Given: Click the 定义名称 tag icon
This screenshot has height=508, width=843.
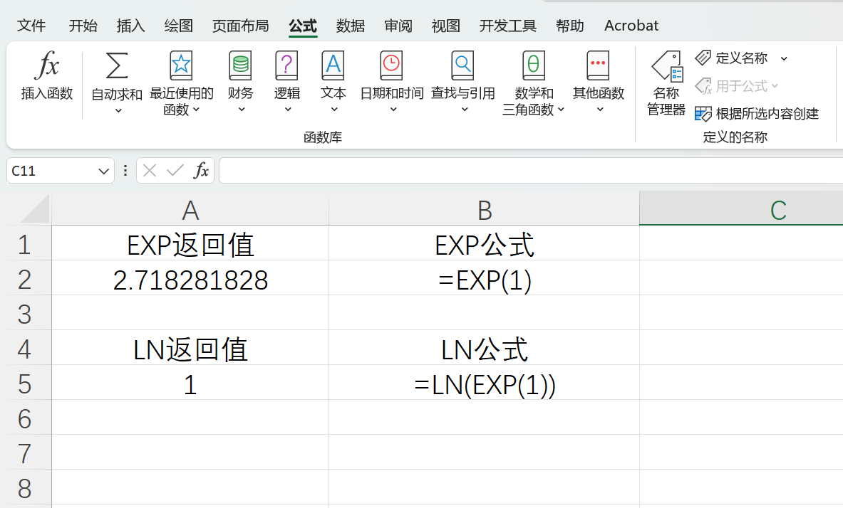Looking at the screenshot, I should (x=703, y=58).
